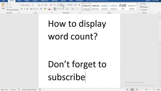This screenshot has width=161, height=91.
Task: Apply superscript formatting
Action: [37, 9]
